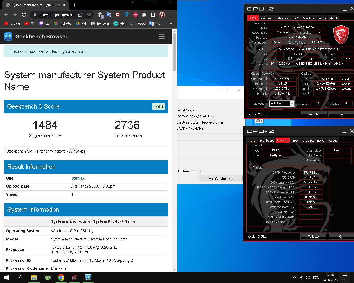The width and height of the screenshot is (354, 283).
Task: Toggle Chrome side panel icon
Action: [153, 15]
